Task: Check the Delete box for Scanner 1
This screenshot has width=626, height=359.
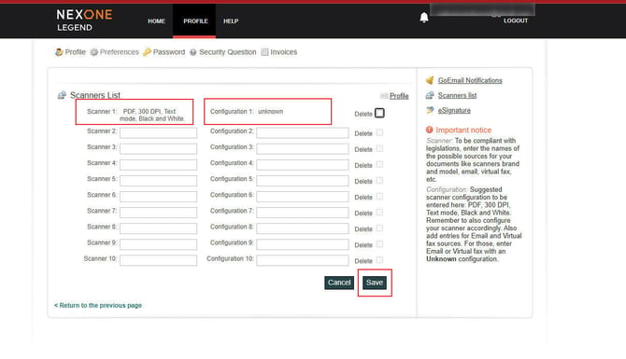Action: point(379,113)
